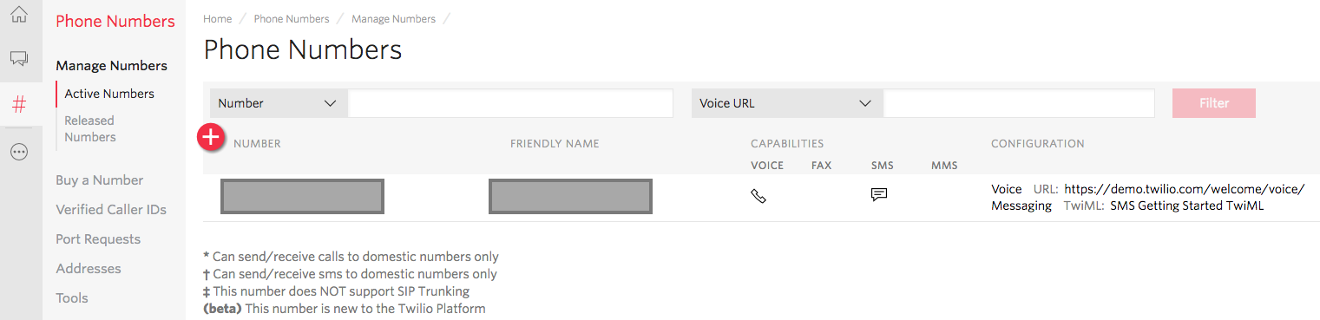Select Released Numbers in the sidebar

pos(90,128)
